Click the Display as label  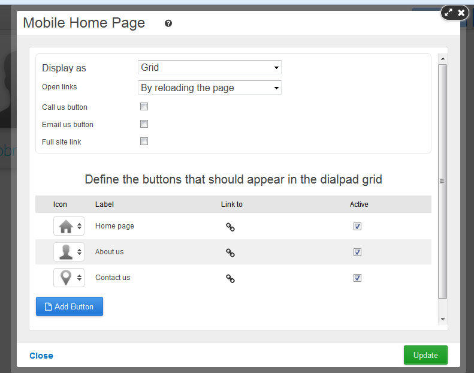(64, 68)
